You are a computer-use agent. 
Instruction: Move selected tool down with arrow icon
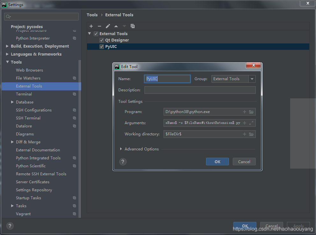point(124,26)
